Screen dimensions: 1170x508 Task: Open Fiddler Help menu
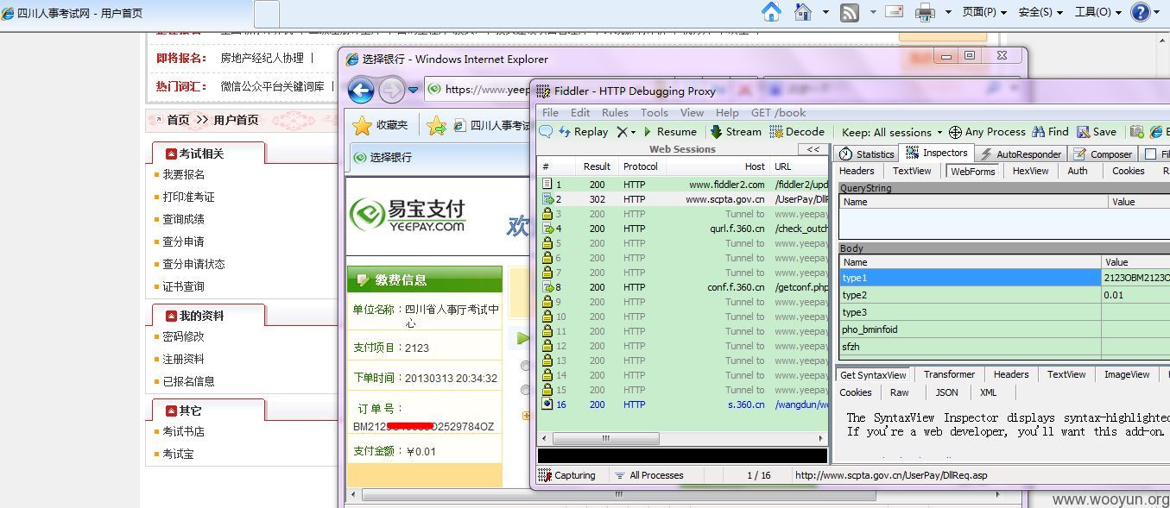tap(727, 112)
